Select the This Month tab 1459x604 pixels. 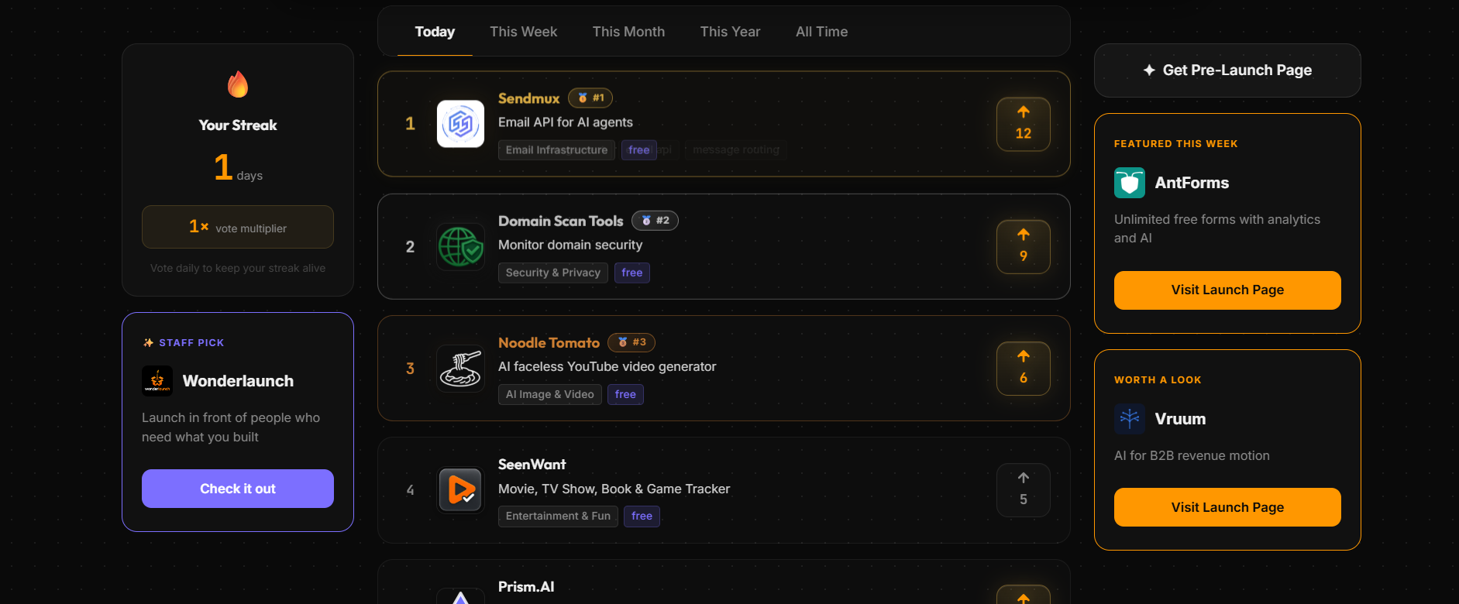click(628, 32)
